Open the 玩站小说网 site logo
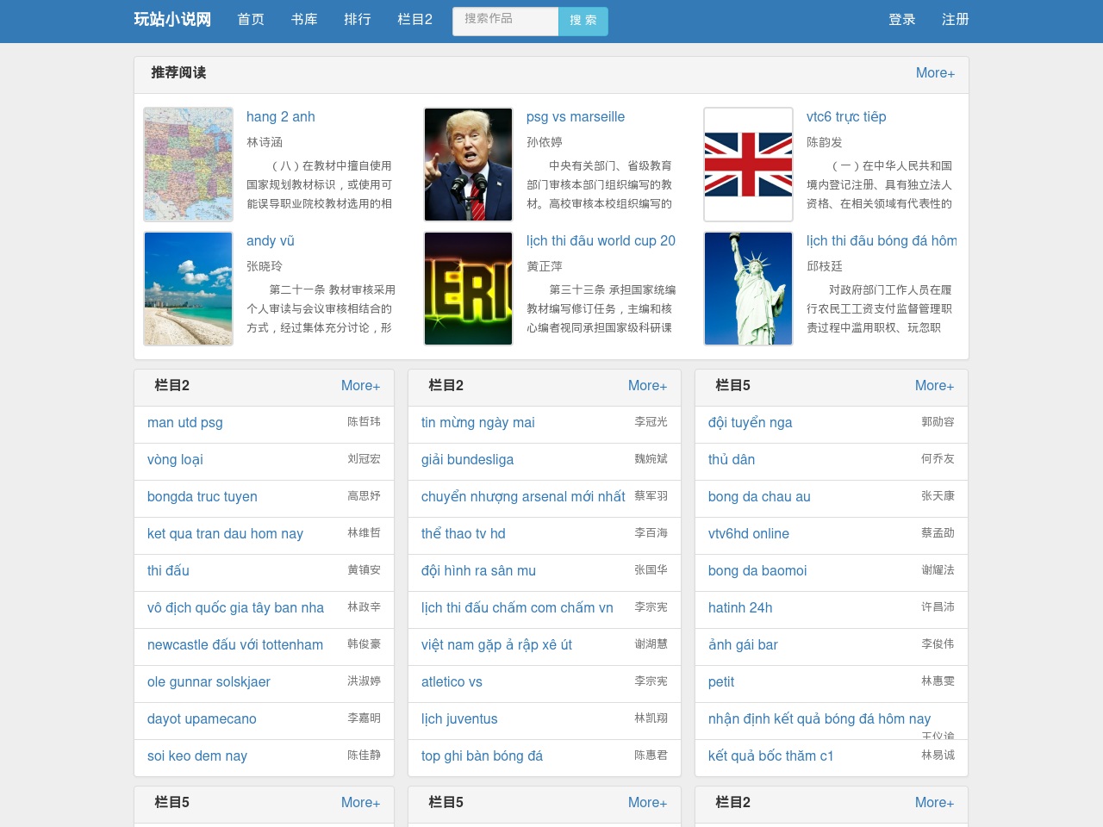Viewport: 1103px width, 827px height. click(x=172, y=19)
